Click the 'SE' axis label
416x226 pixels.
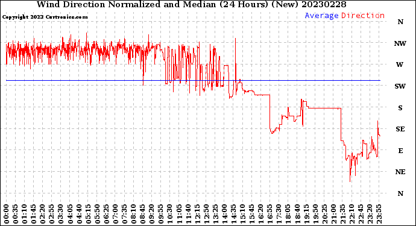[400, 129]
